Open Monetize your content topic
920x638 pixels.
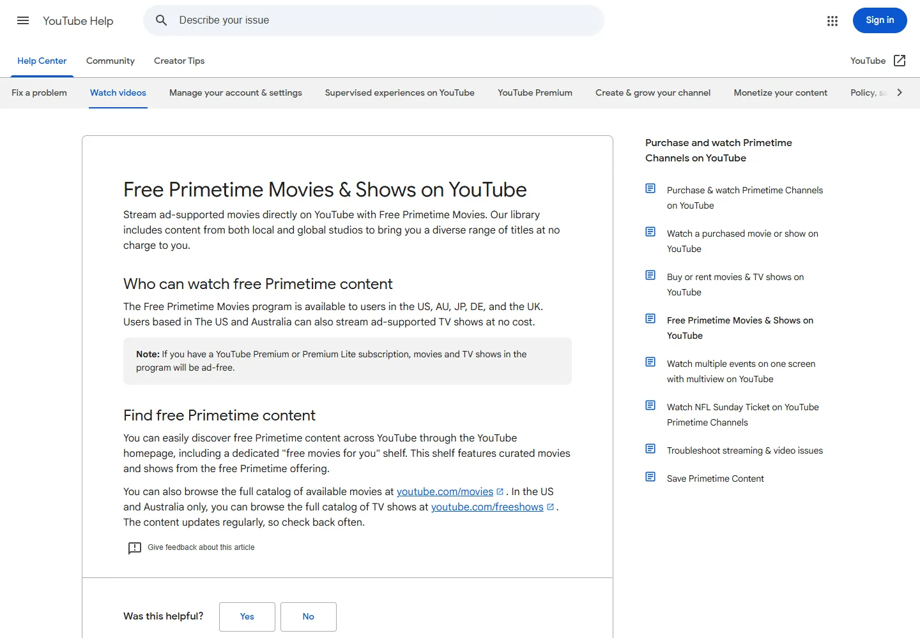tap(781, 93)
